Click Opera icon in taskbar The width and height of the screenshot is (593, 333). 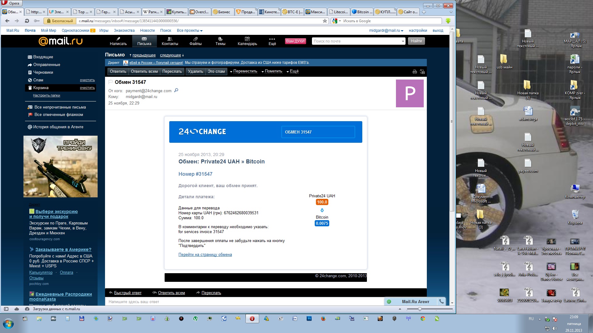[x=252, y=319]
